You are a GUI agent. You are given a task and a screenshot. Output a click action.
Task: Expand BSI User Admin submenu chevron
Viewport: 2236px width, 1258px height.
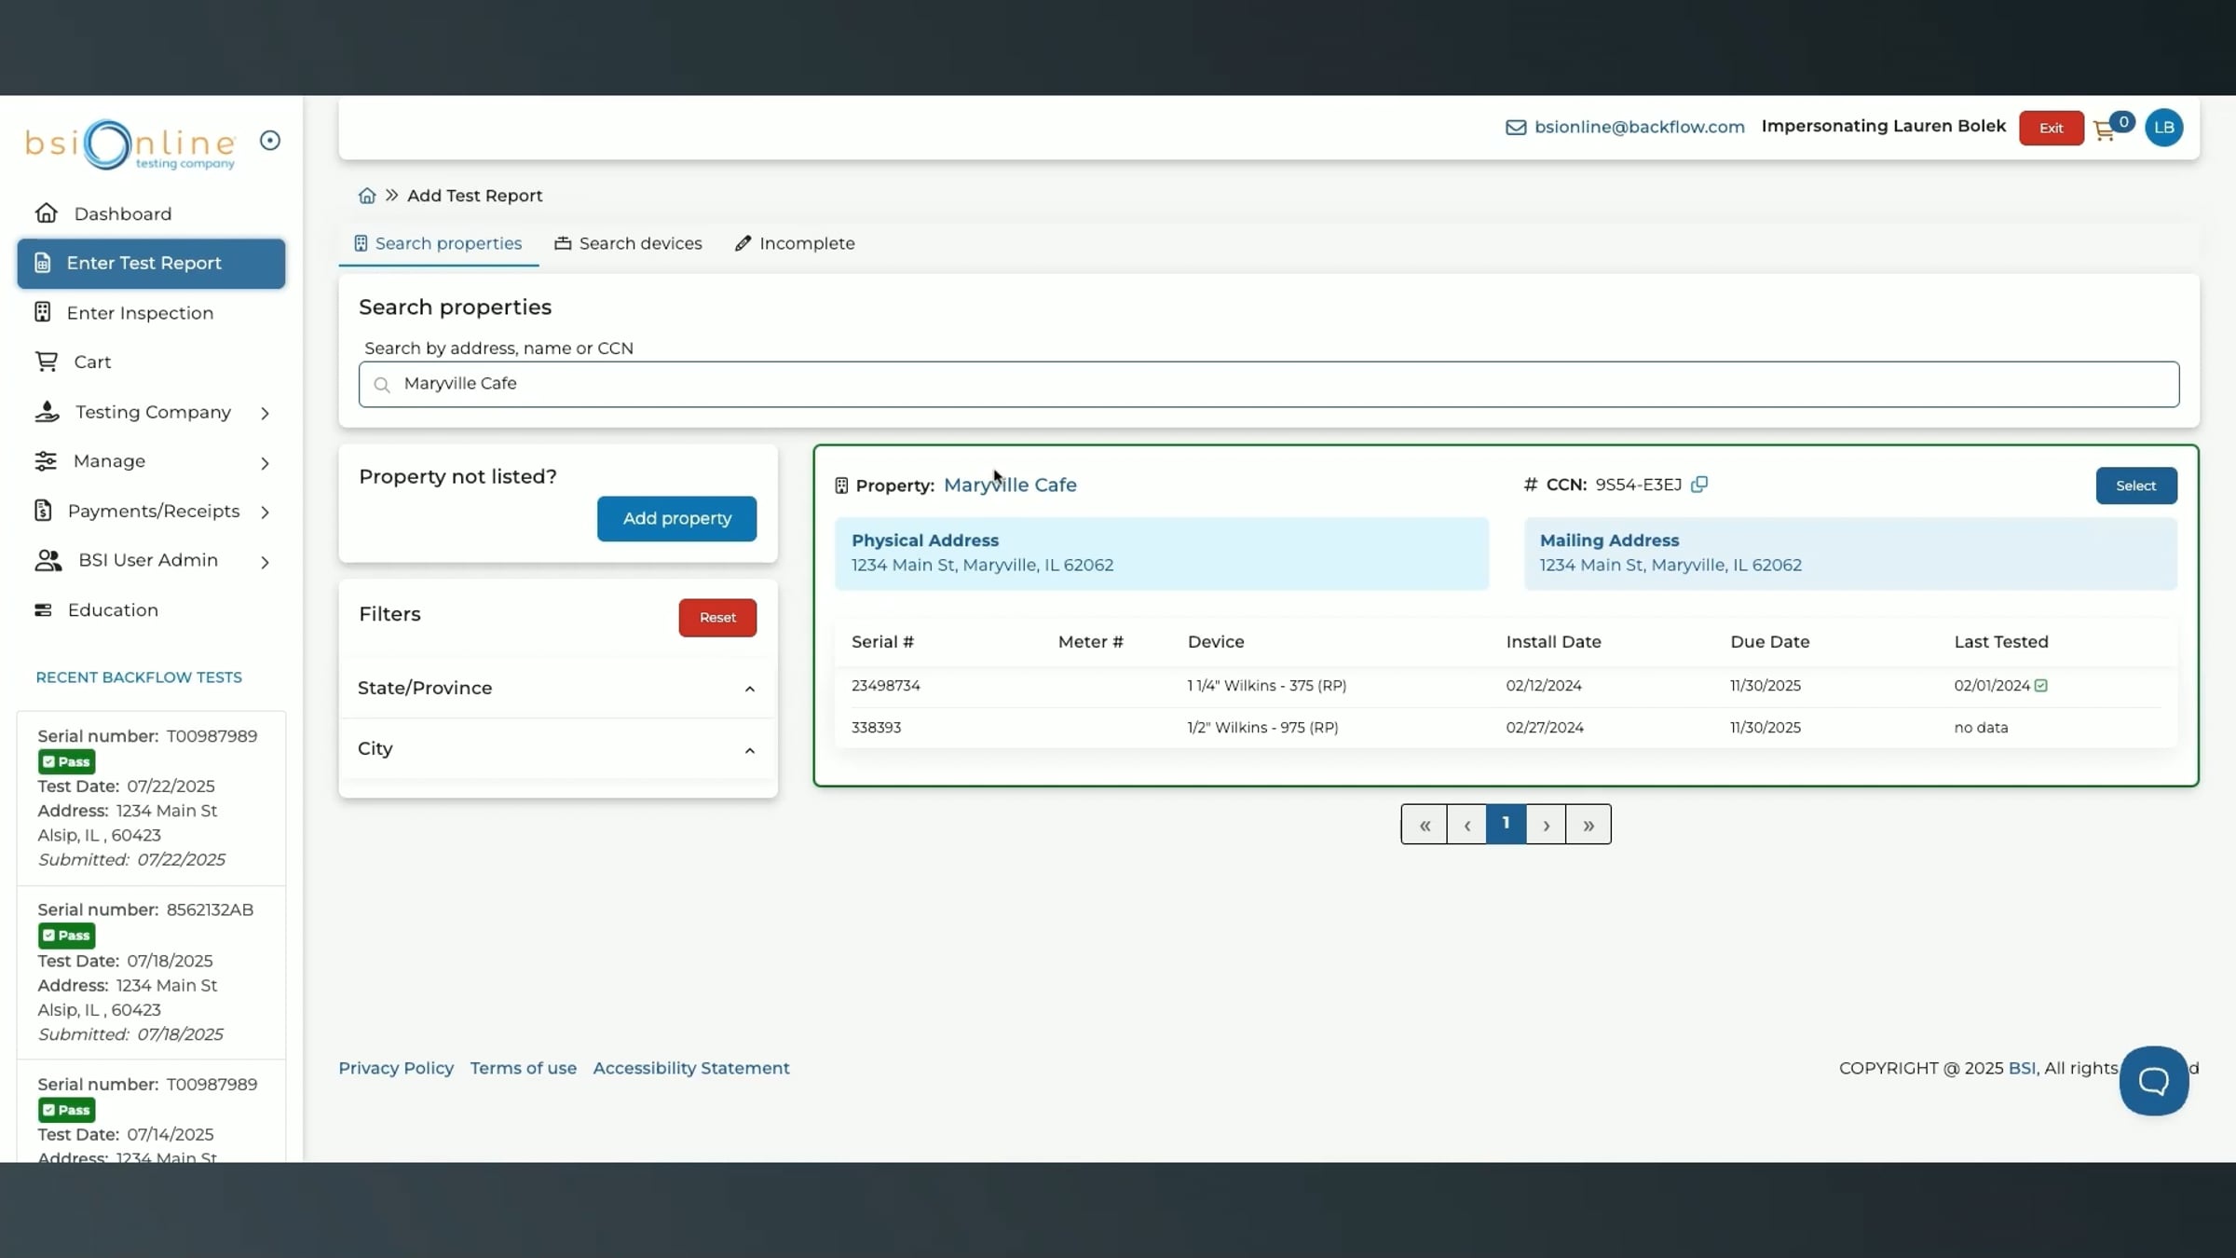[265, 562]
